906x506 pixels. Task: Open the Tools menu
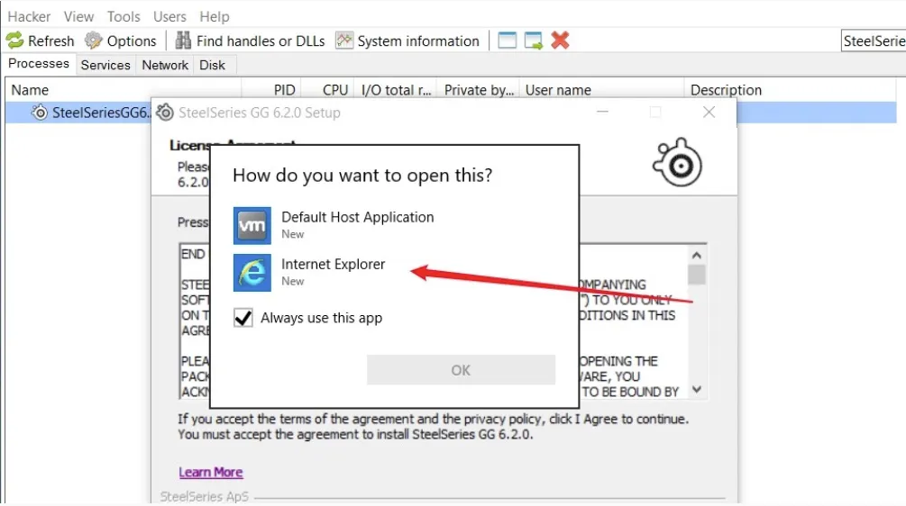(124, 17)
